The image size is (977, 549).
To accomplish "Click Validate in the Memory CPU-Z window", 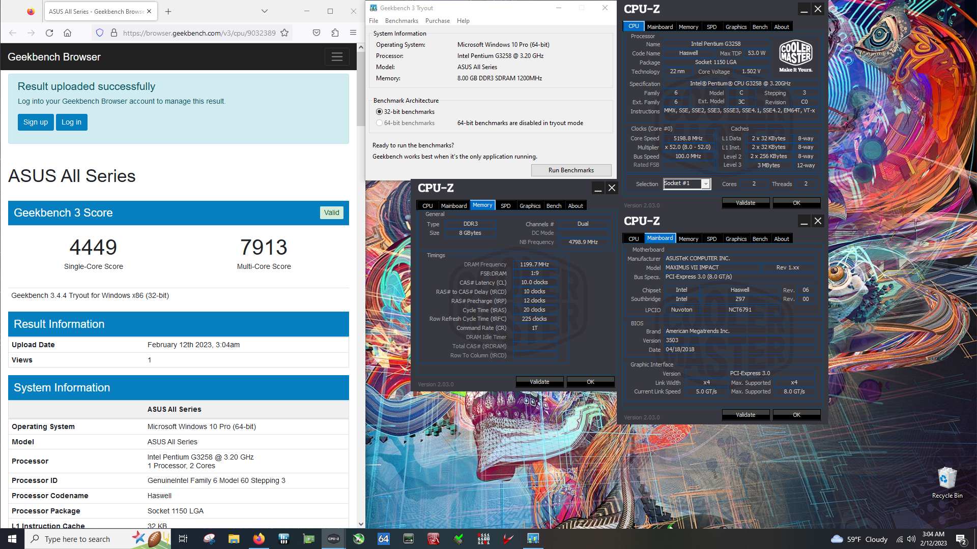I will (539, 382).
